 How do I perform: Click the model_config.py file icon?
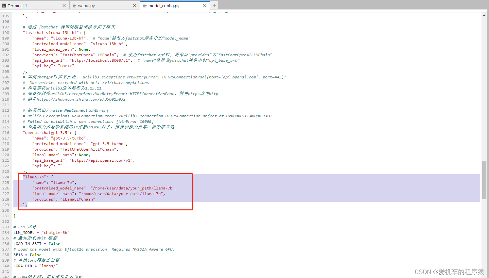[x=145, y=6]
